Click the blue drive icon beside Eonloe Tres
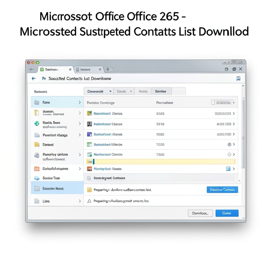The height and width of the screenshot is (270, 270). [x=37, y=178]
